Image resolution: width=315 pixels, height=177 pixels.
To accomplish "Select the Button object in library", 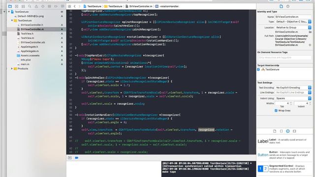I will pyautogui.click(x=284, y=155).
